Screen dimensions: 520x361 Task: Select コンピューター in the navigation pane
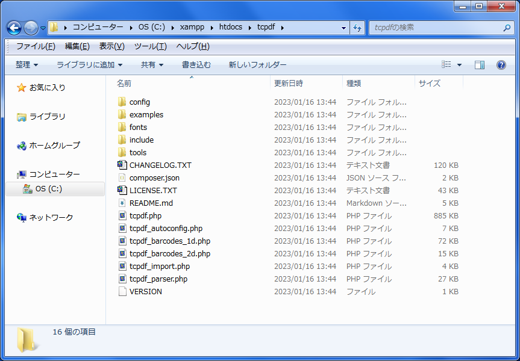(48, 174)
